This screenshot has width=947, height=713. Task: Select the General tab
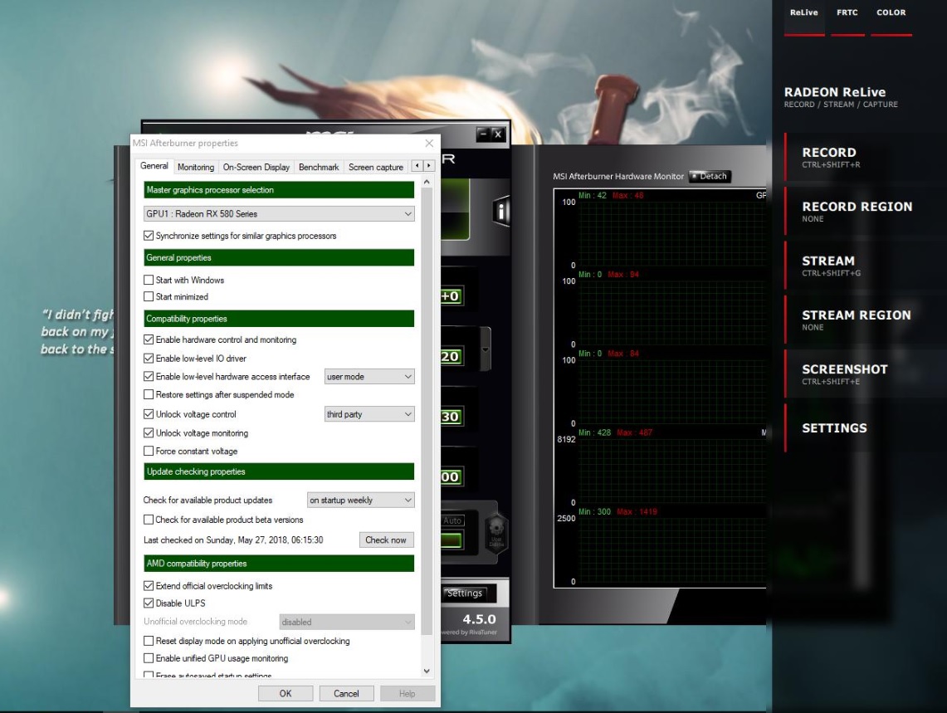154,166
